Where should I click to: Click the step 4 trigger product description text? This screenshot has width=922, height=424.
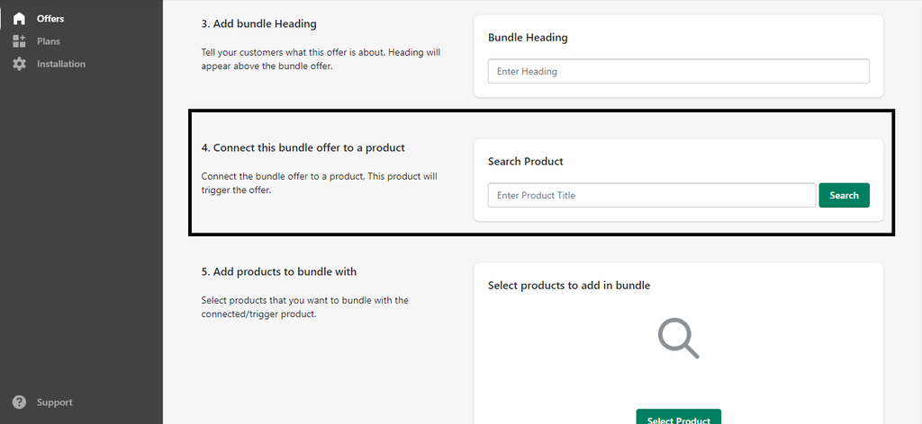tap(319, 183)
